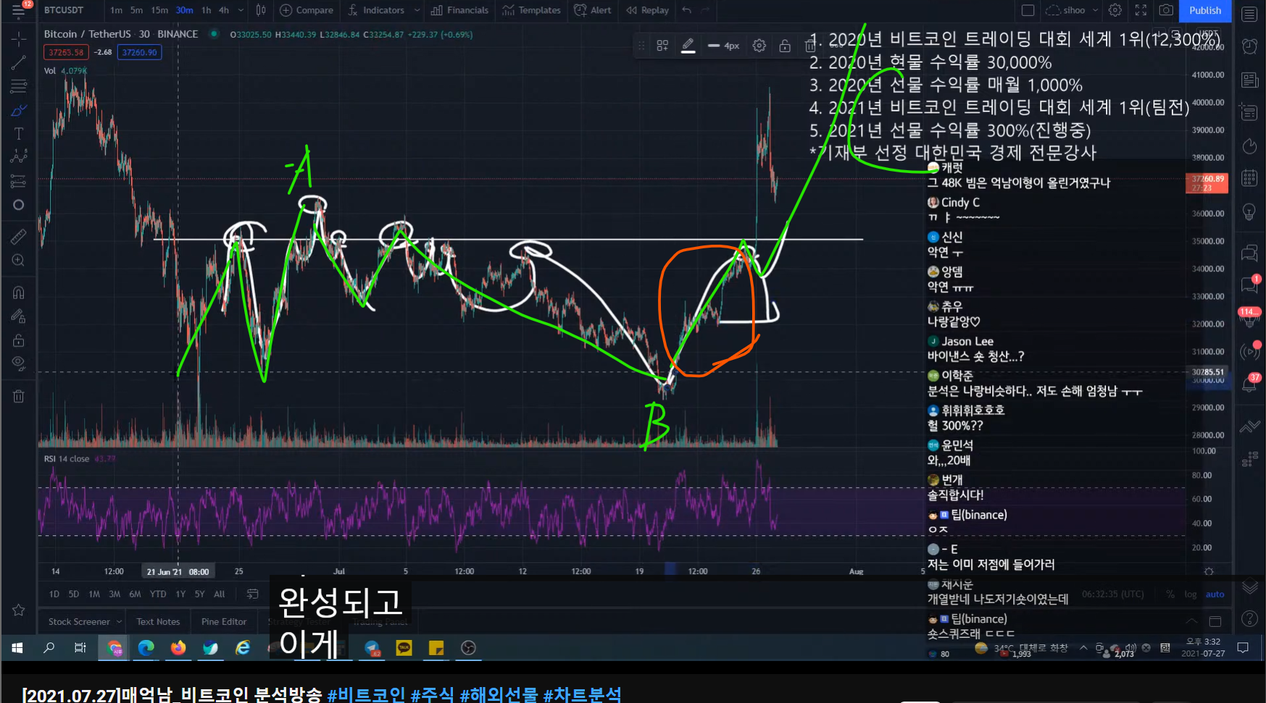Hide all drawings with eye icon
Viewport: 1266px width, 703px height.
[x=19, y=363]
